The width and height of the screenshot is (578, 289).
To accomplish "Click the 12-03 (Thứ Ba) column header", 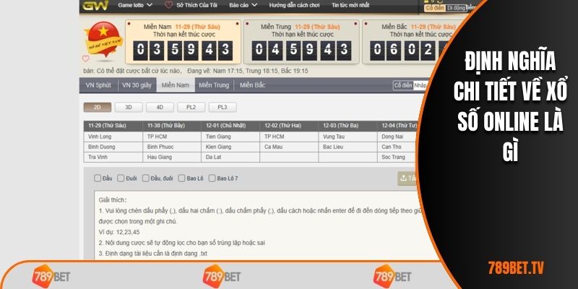I will point(348,126).
